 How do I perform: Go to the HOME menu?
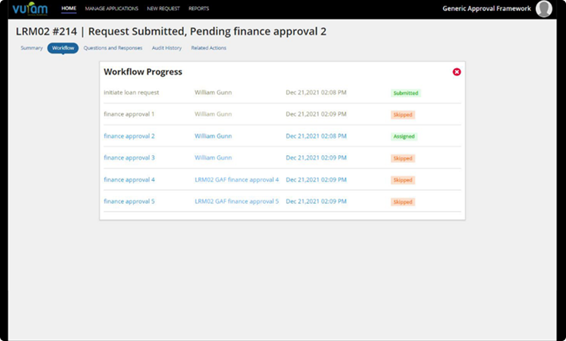69,9
